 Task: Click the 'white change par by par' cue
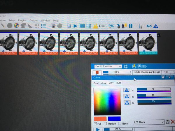click(x=147, y=72)
